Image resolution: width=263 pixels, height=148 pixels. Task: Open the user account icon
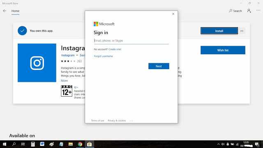pos(249,11)
